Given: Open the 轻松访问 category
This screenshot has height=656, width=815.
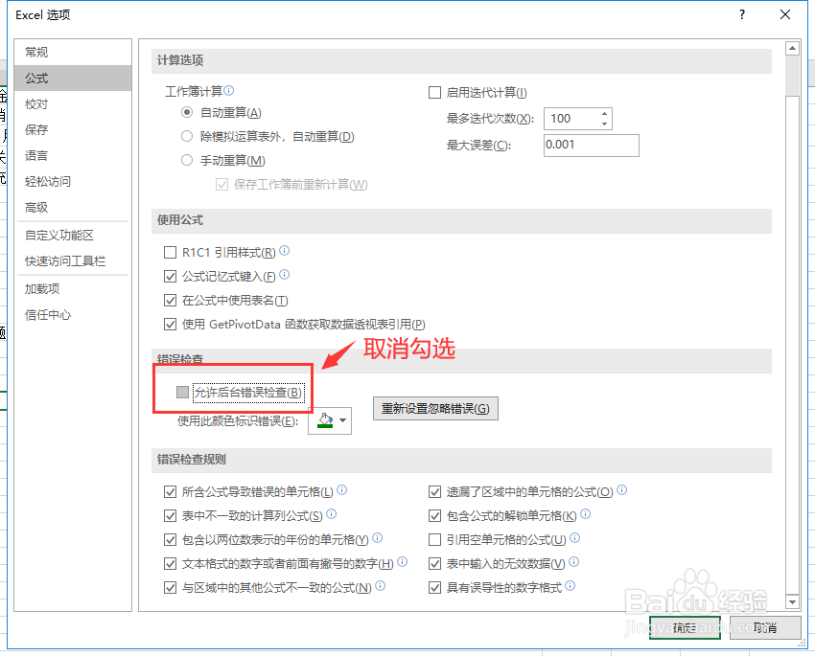Looking at the screenshot, I should click(x=73, y=182).
